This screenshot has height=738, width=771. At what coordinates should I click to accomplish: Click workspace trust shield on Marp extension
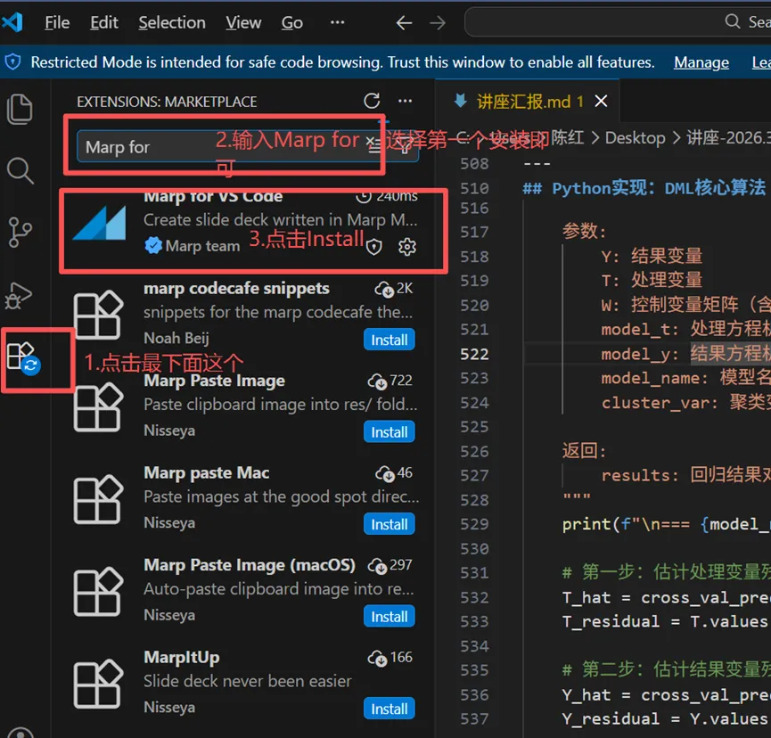point(374,246)
